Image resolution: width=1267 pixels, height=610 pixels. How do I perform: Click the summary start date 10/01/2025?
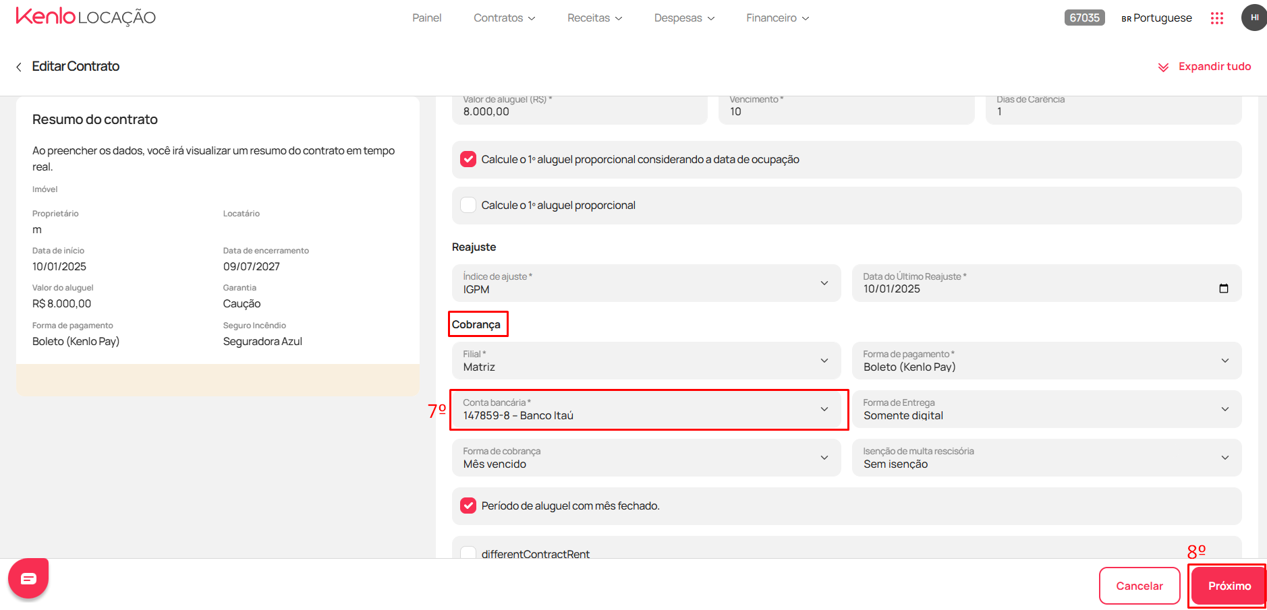pyautogui.click(x=59, y=266)
